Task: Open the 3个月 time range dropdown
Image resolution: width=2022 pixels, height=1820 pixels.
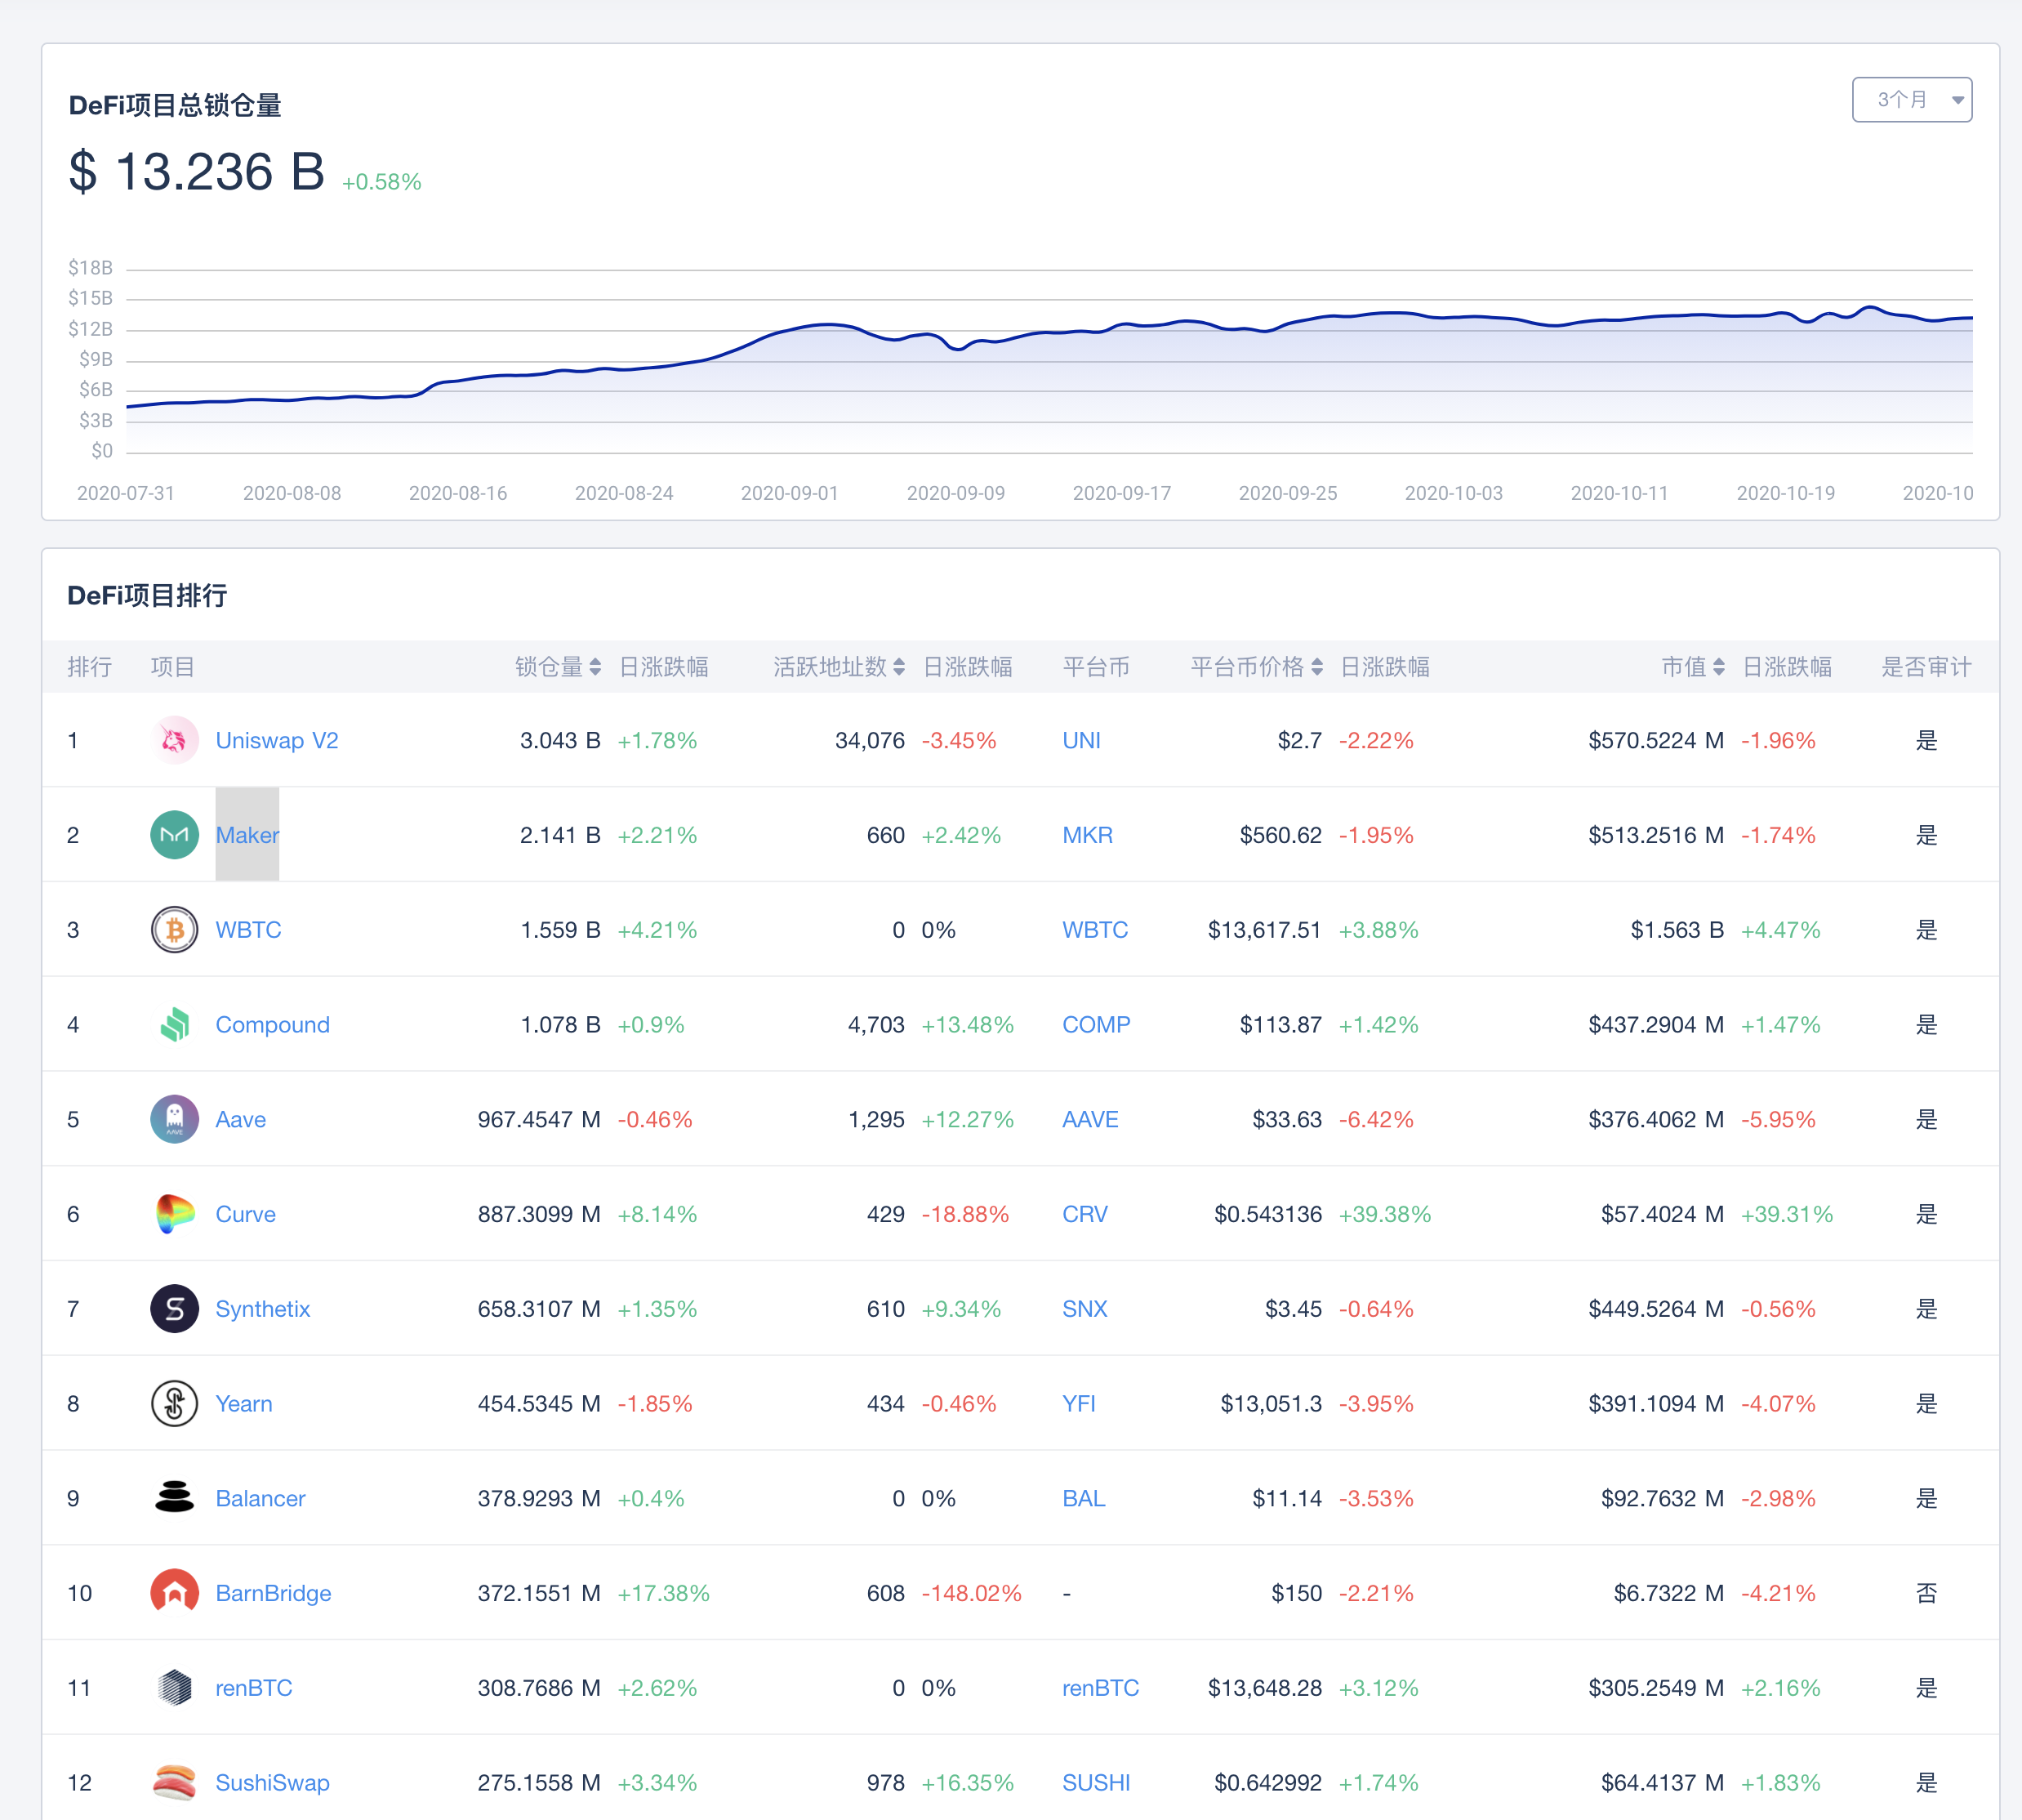Action: coord(1912,100)
